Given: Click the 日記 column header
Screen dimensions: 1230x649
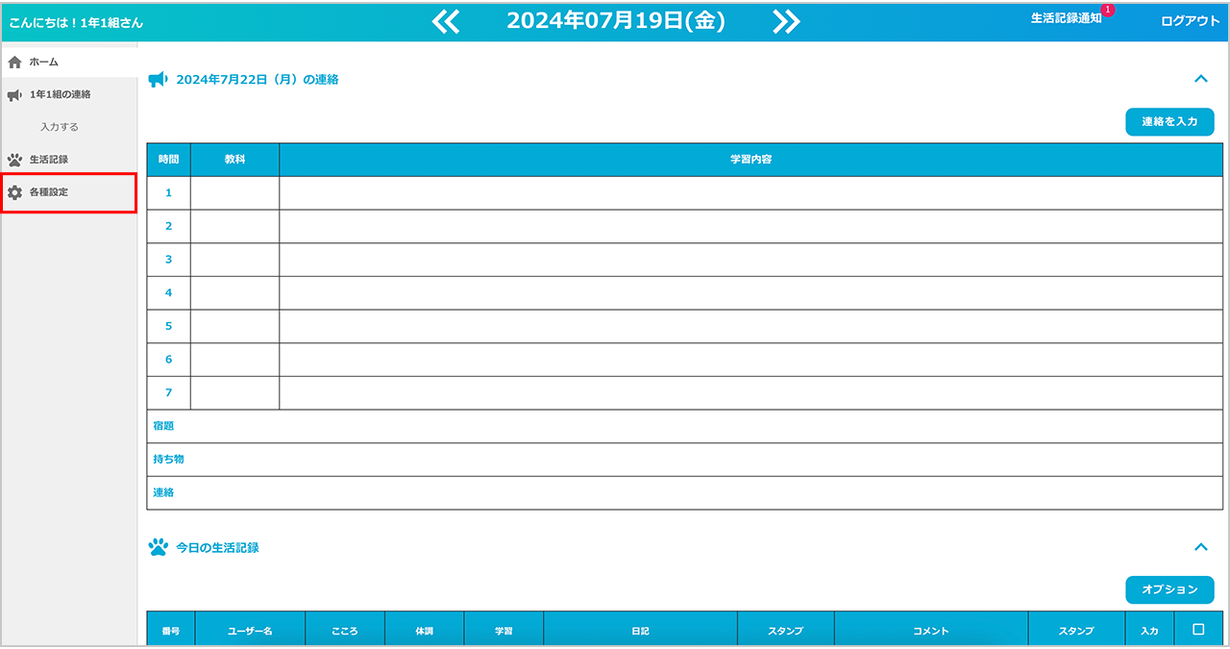Looking at the screenshot, I should (641, 631).
